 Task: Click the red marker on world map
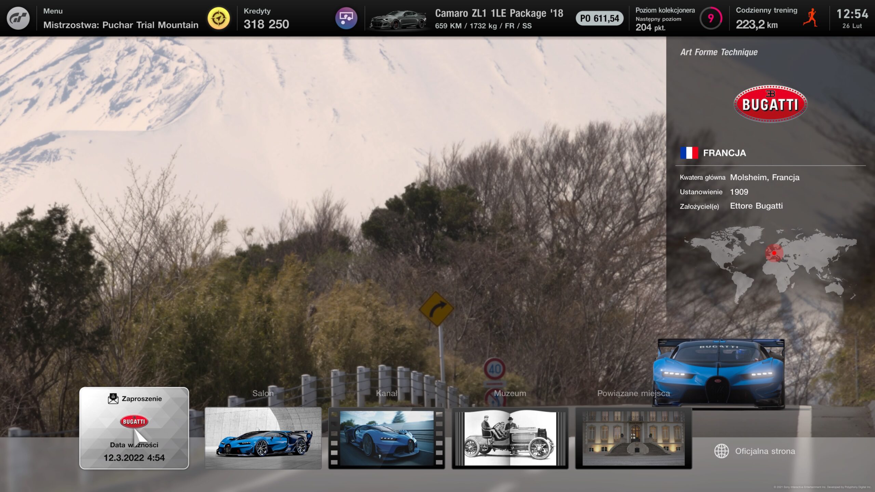pyautogui.click(x=774, y=253)
